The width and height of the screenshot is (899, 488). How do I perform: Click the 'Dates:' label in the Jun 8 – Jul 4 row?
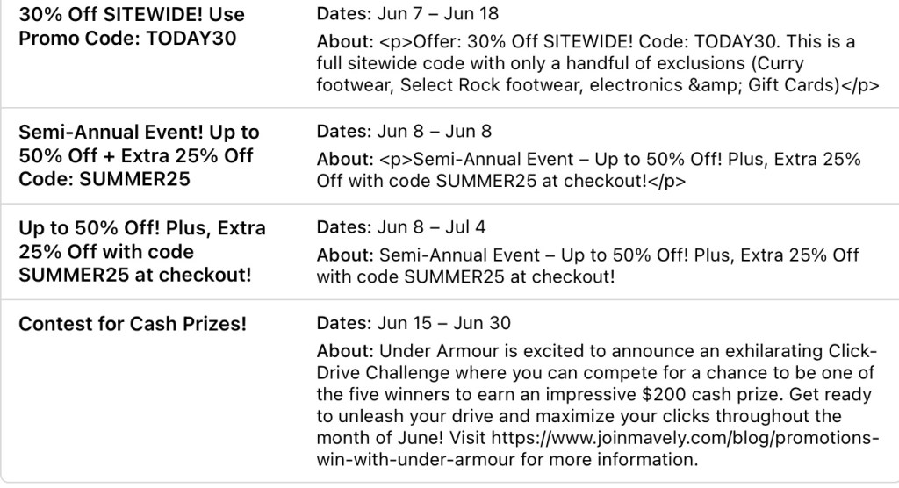tap(345, 227)
